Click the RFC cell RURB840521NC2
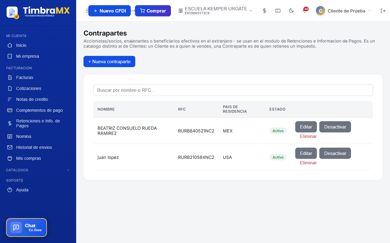Image resolution: width=390 pixels, height=243 pixels. point(196,131)
